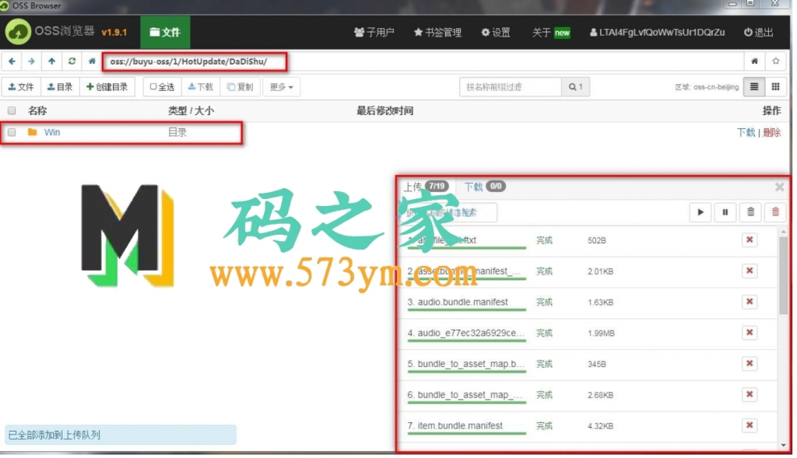Click the audio_e77ec32a6929ce upload progress bar

pos(467,341)
